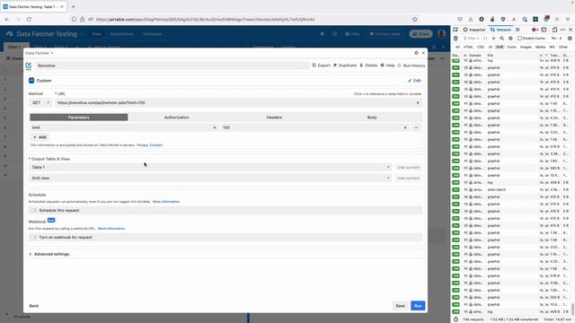Toggle responsive design mode icon in DevTools

(x=554, y=30)
